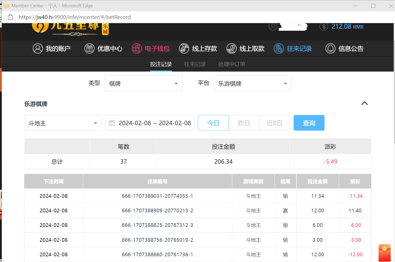Open 优惠中心 gift icon
This screenshot has height=262, width=395.
click(89, 49)
